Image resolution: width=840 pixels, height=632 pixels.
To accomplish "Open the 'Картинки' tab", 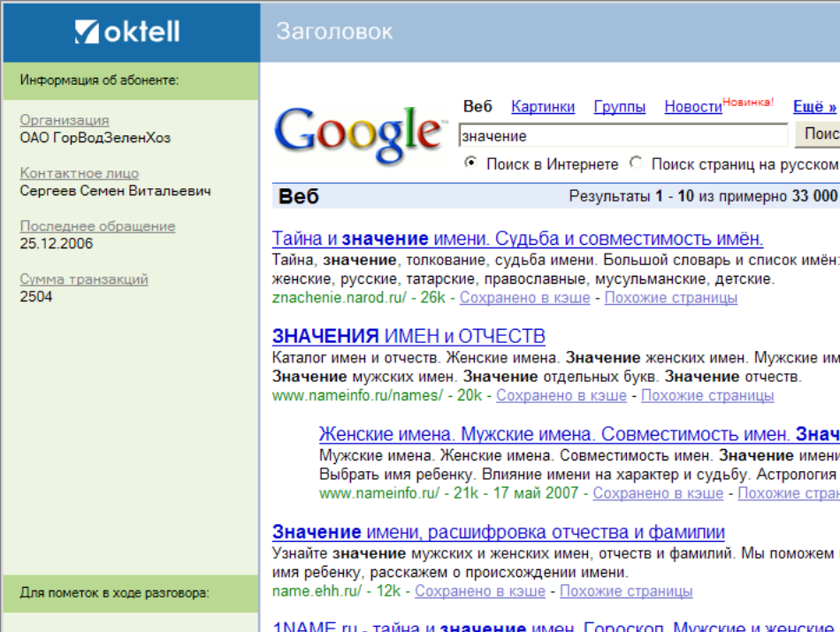I will [543, 107].
